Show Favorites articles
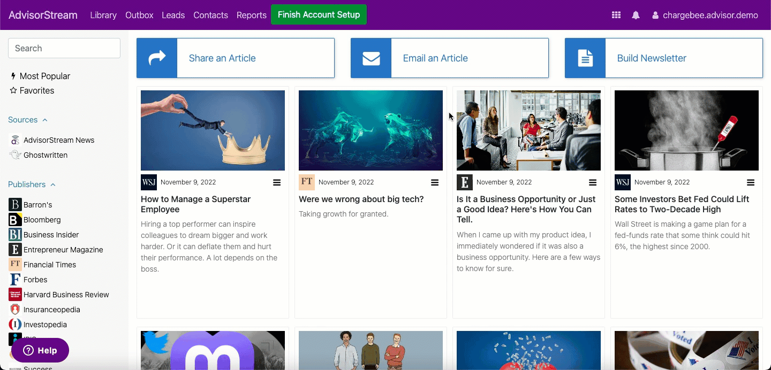 (32, 90)
